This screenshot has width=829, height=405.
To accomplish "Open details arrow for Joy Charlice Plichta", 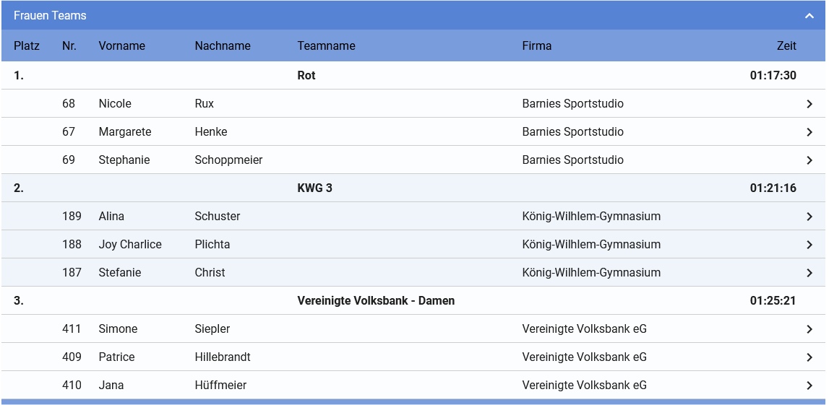I will 809,245.
